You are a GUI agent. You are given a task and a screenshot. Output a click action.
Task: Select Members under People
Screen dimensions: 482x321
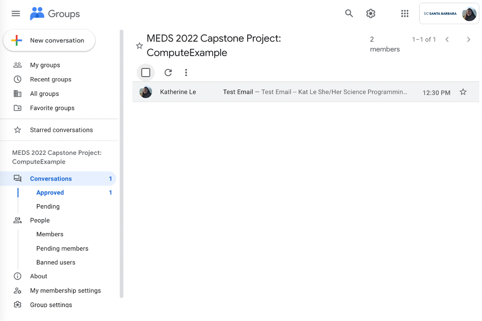coord(50,234)
